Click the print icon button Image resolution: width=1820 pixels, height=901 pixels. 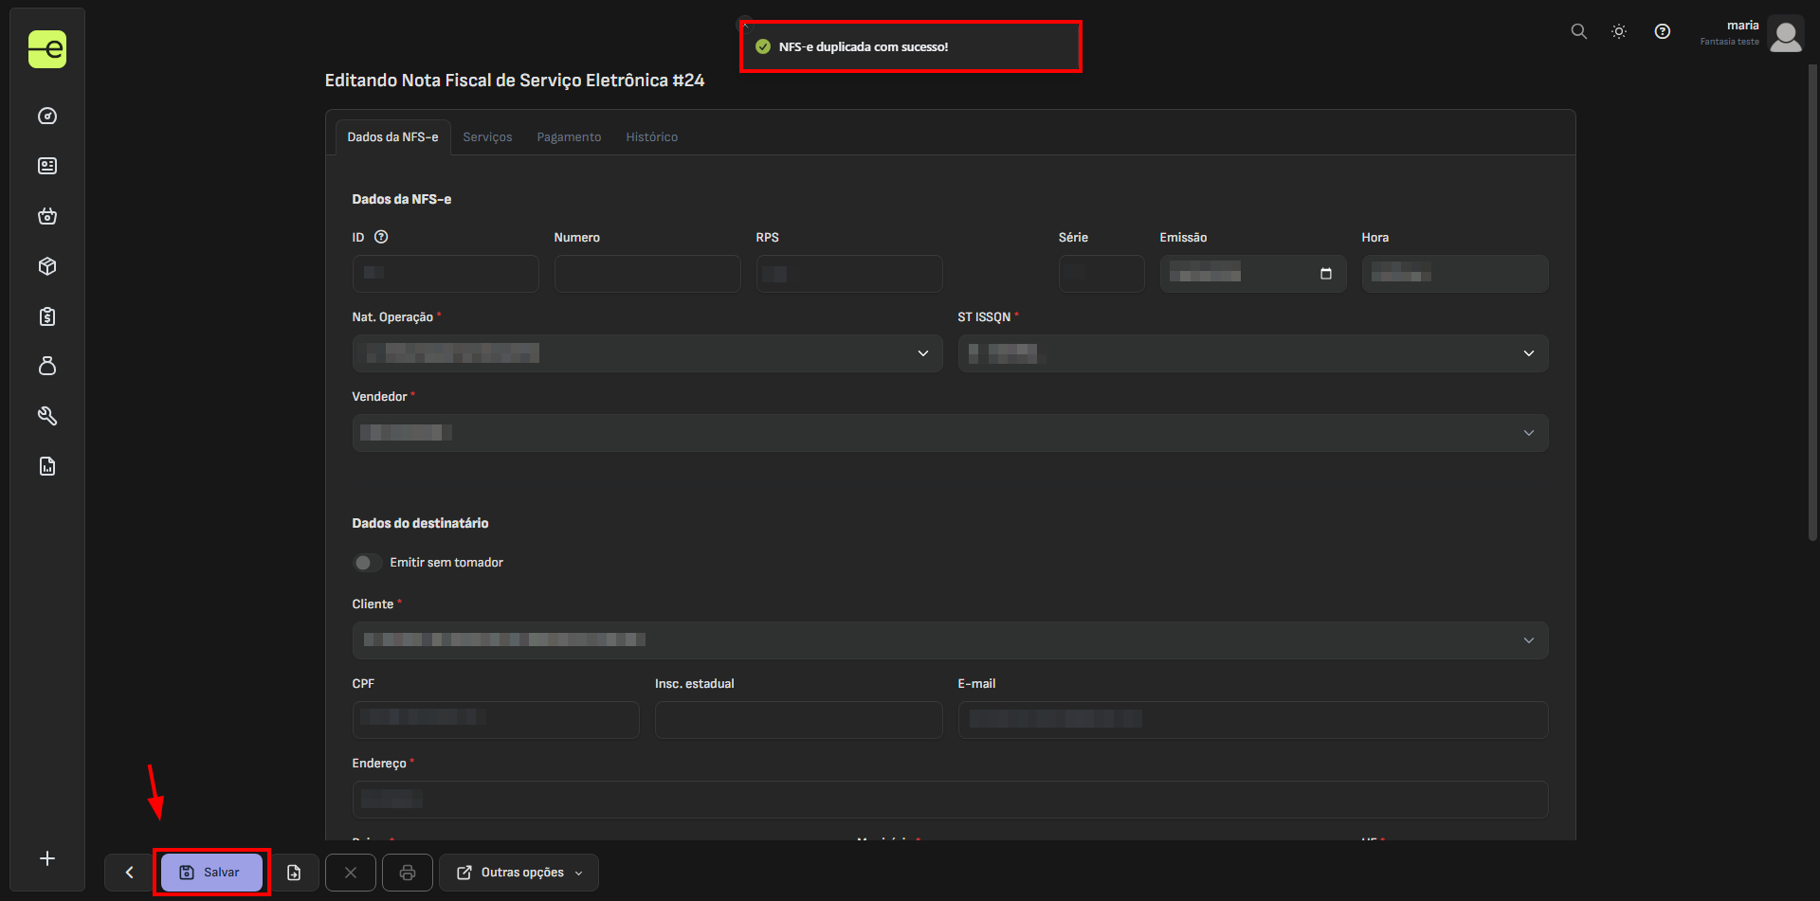tap(408, 873)
